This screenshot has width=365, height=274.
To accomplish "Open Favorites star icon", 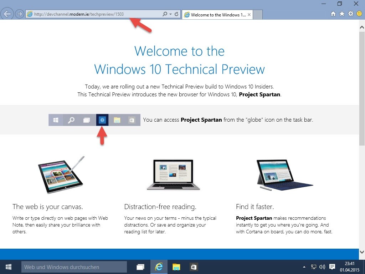I will coord(342,14).
